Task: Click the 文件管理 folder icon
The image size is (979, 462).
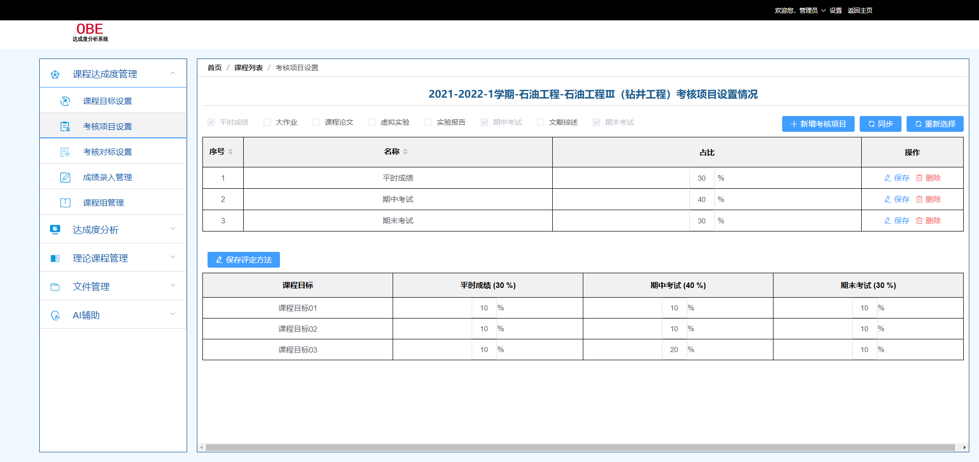Action: coord(55,287)
